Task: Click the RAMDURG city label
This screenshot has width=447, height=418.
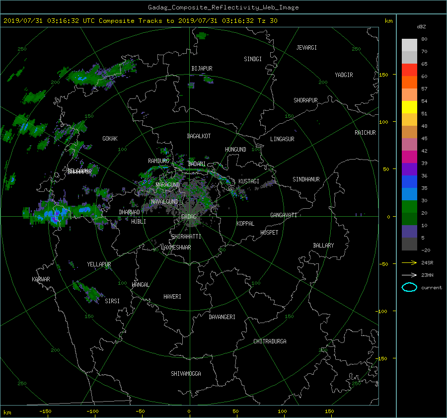Action: 158,161
